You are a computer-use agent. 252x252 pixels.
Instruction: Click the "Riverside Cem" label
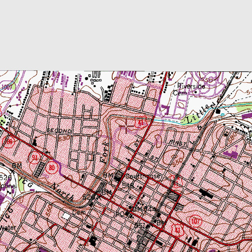[x=189, y=90]
